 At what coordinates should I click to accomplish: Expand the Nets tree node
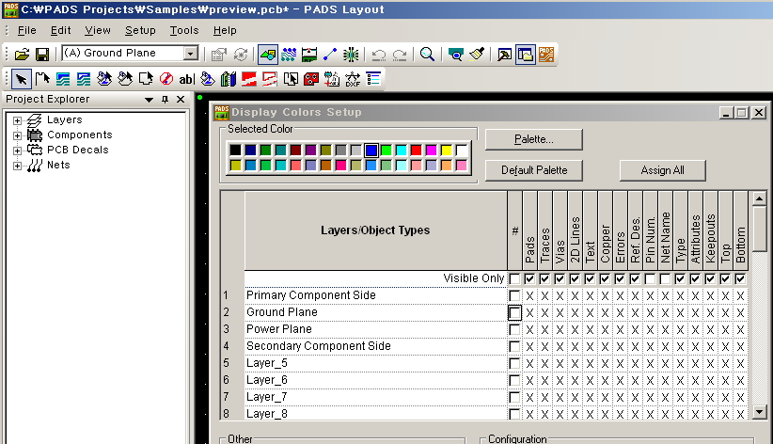click(17, 166)
